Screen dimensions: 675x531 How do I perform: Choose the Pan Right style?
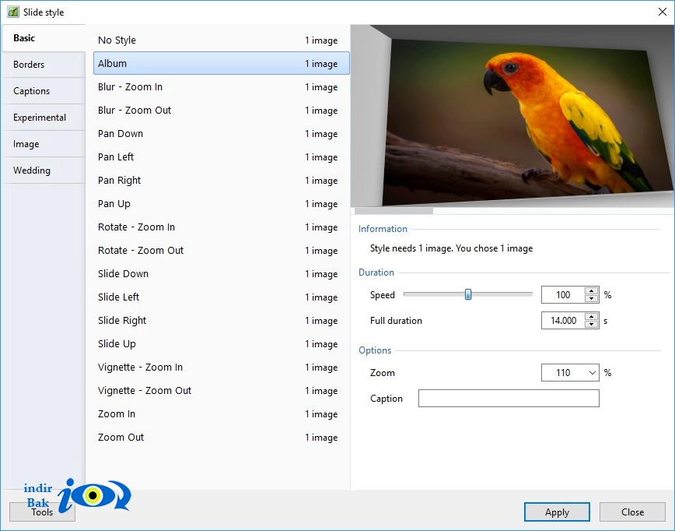(222, 180)
